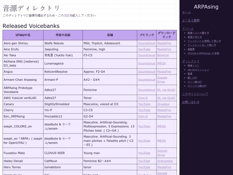Screen dimensions: 233x175
Task: Open the 音源の作り方 sidebar link
Action: 195,37
